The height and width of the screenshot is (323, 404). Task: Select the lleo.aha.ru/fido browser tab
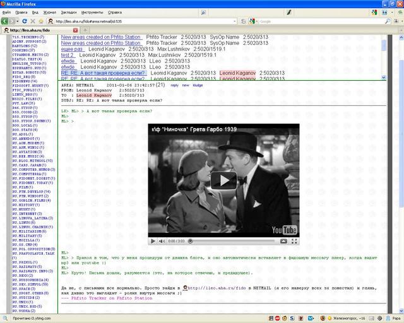click(32, 30)
